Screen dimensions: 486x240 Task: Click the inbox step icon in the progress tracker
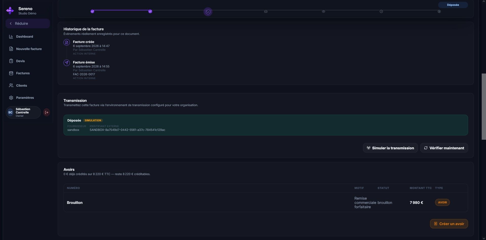tap(266, 11)
